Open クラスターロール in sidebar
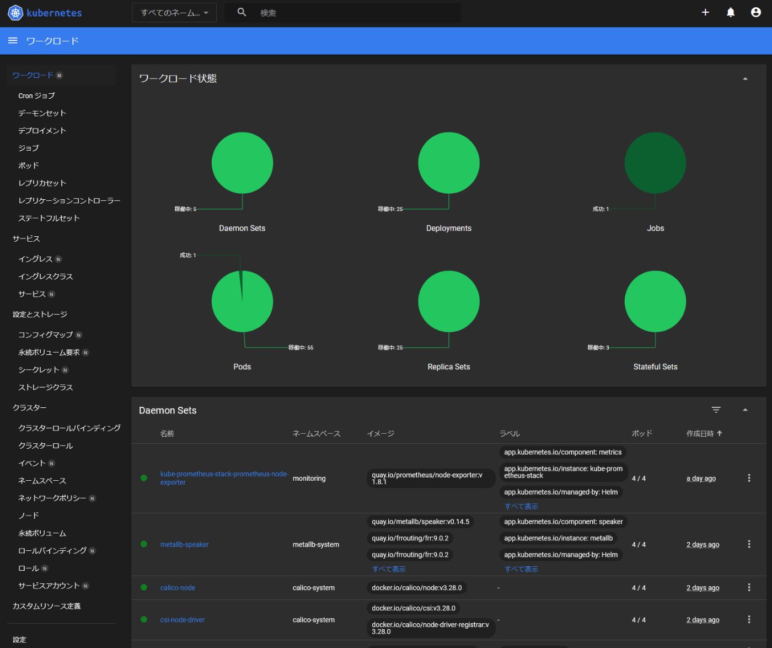The width and height of the screenshot is (772, 648). tap(45, 445)
